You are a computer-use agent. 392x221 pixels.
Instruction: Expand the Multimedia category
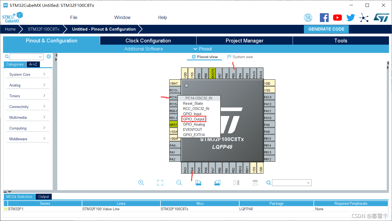click(x=28, y=117)
